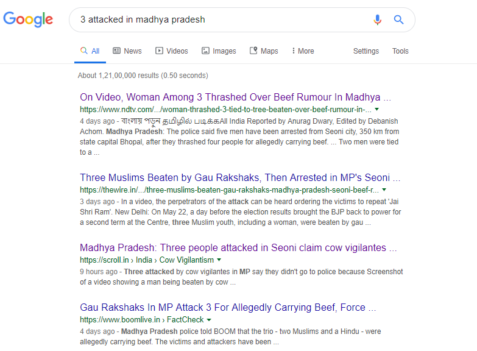Open the More search categories menu
This screenshot has width=477, height=351.
pos(303,51)
